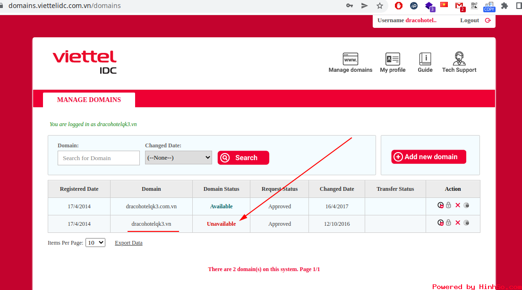Click the 'There are 2 domain(s)' summary text
Viewport: 522px width, 290px height.
point(264,269)
